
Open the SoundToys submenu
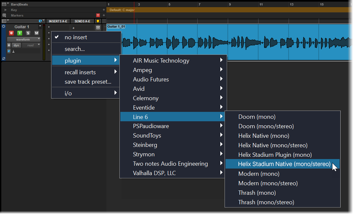[172, 136]
